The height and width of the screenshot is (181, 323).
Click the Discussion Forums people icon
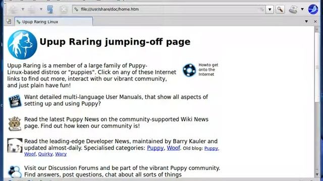[15, 171]
